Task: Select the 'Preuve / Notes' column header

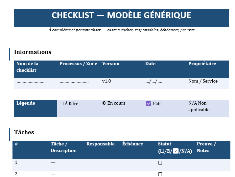Action: [x=206, y=147]
